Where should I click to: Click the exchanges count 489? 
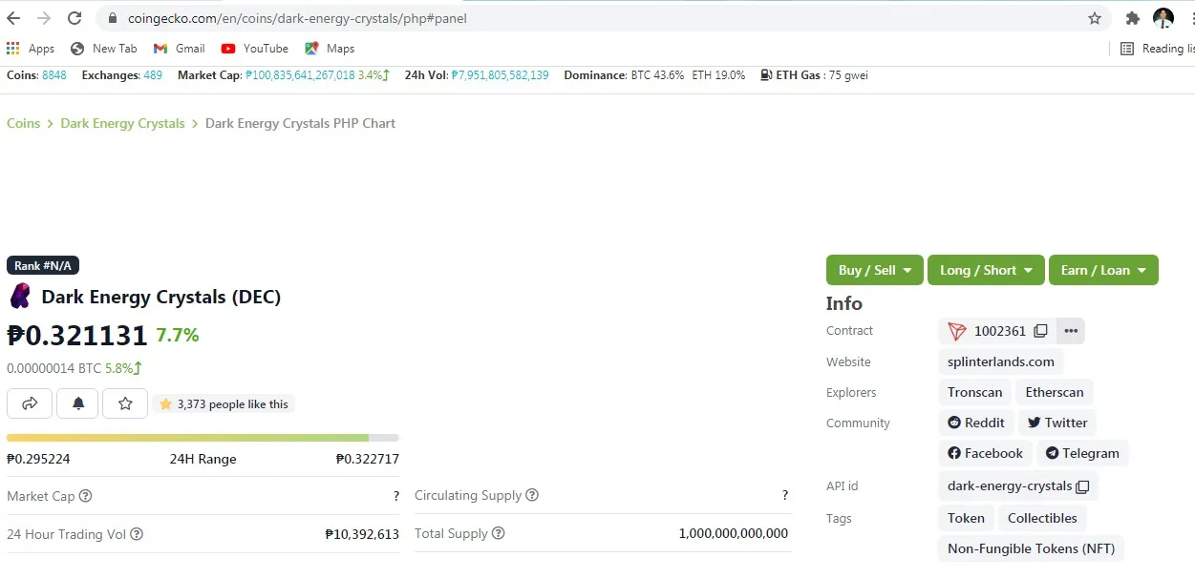click(153, 75)
